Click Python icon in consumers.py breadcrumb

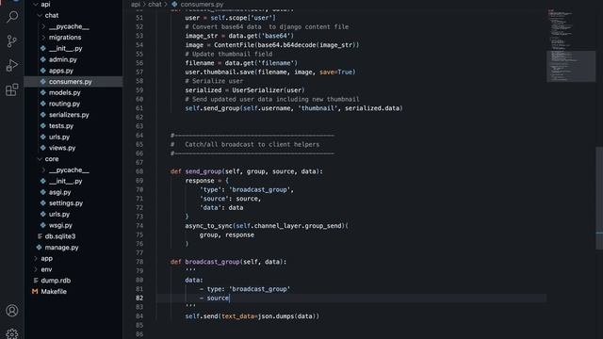coord(174,4)
